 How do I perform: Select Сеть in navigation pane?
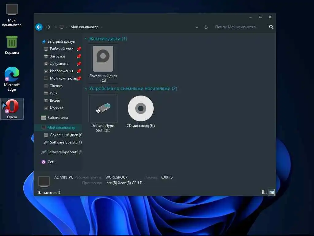click(x=48, y=162)
